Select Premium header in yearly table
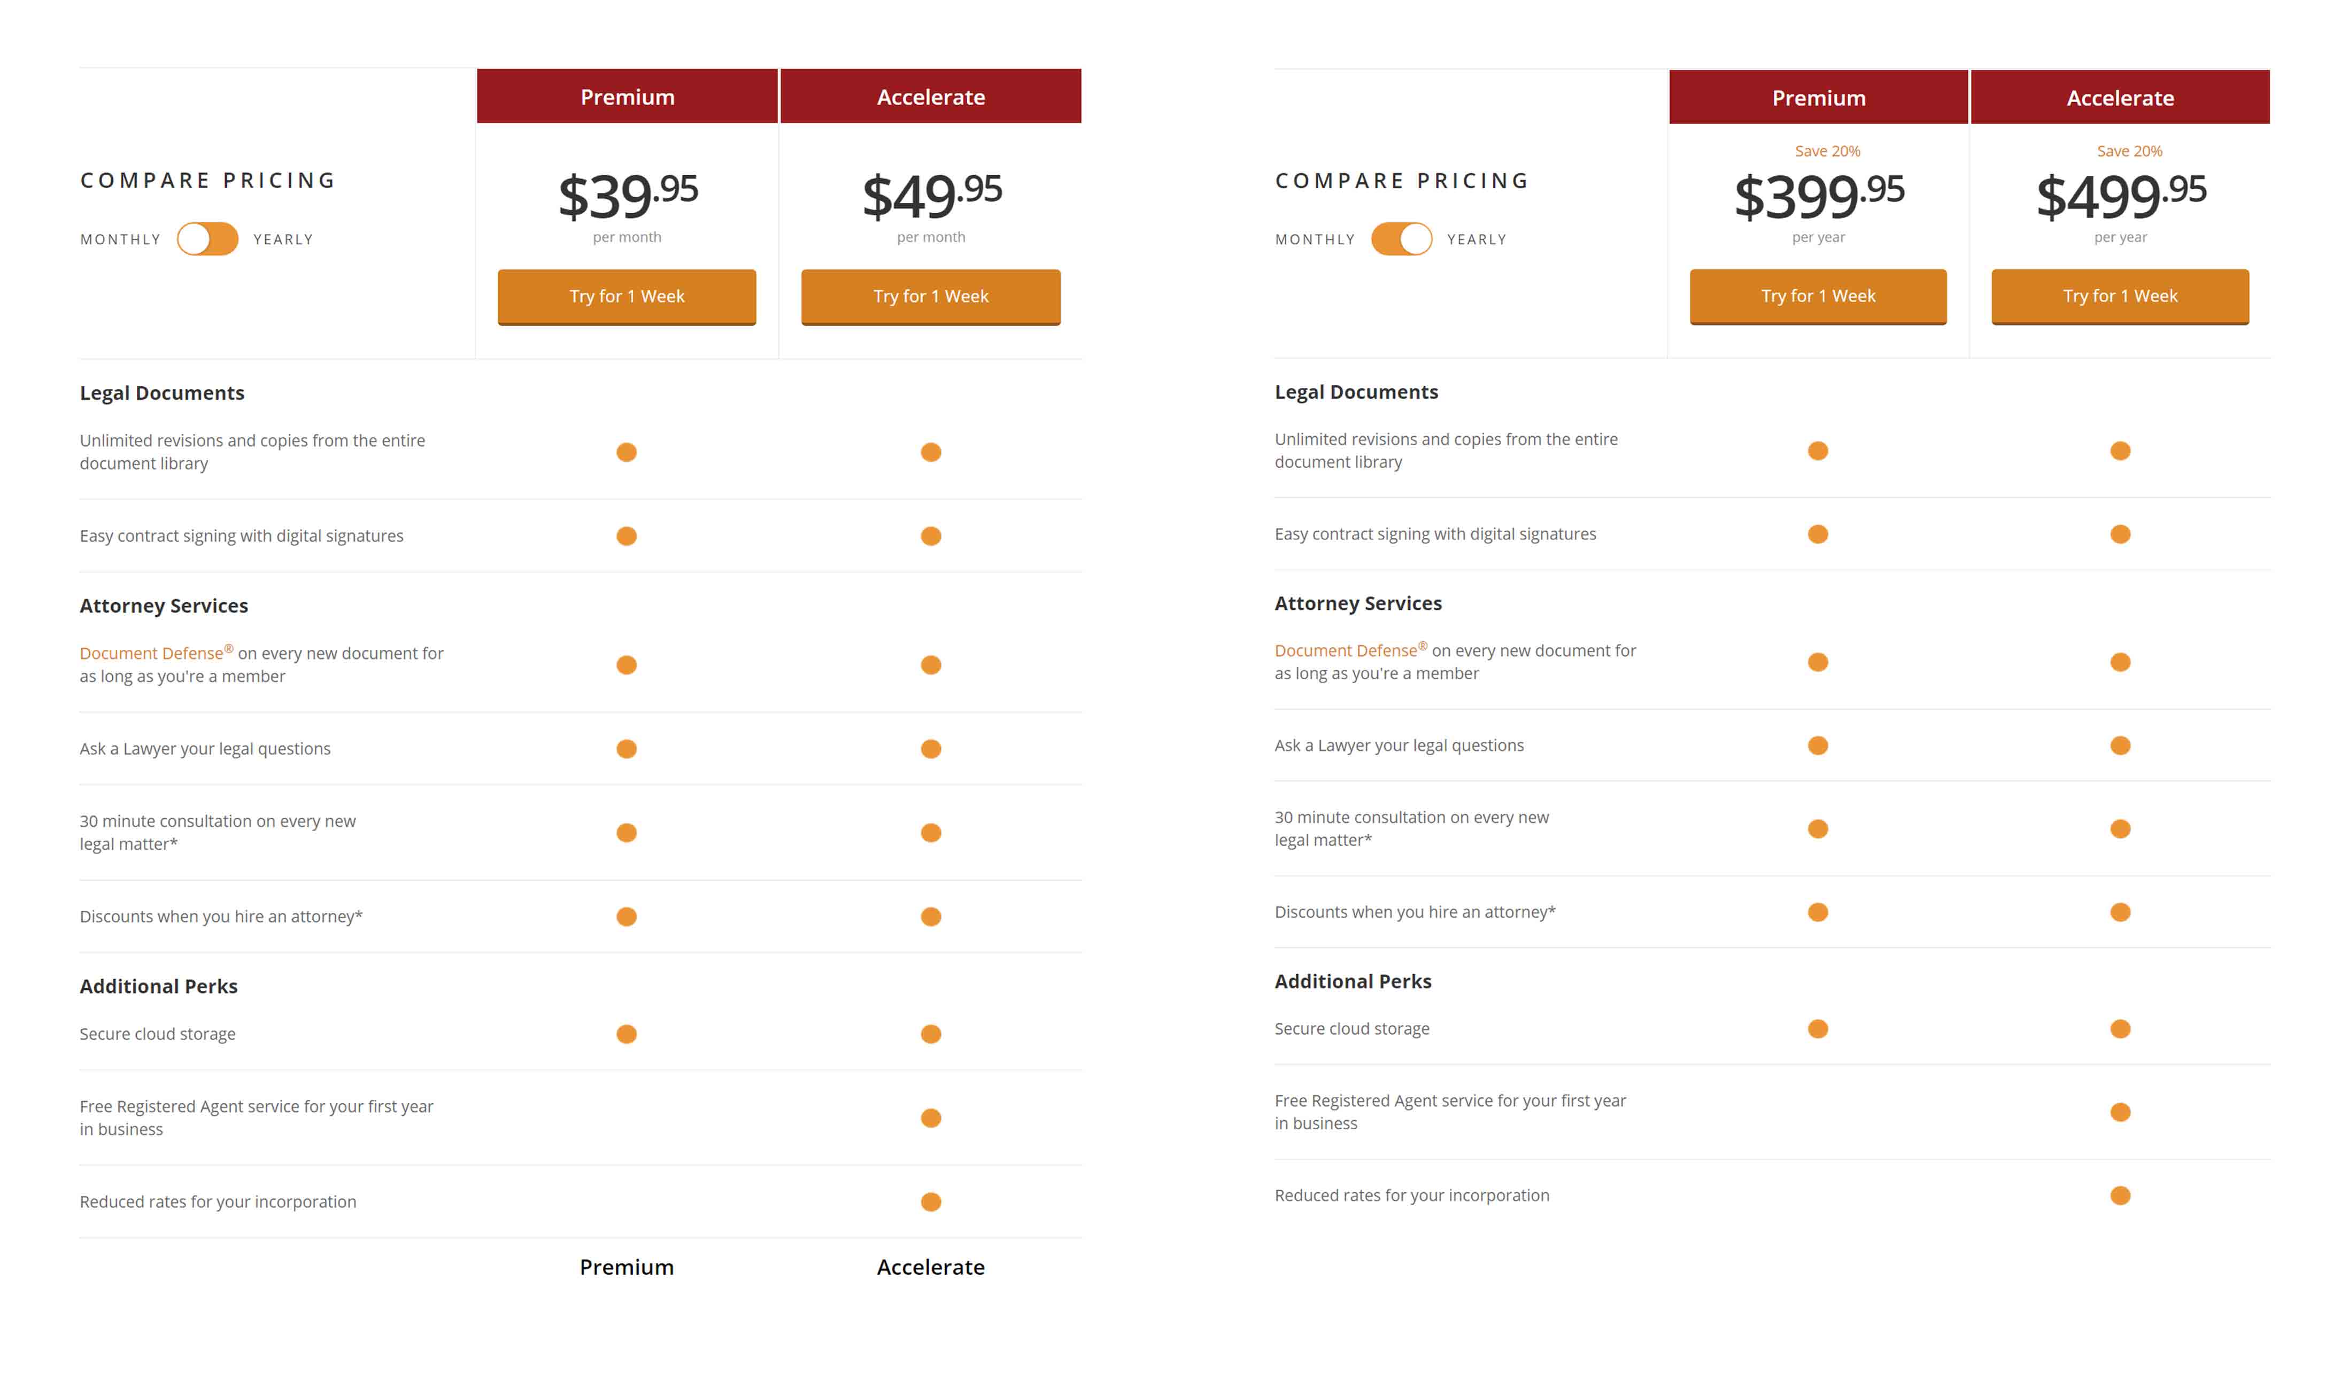This screenshot has height=1381, width=2333. pos(1818,97)
